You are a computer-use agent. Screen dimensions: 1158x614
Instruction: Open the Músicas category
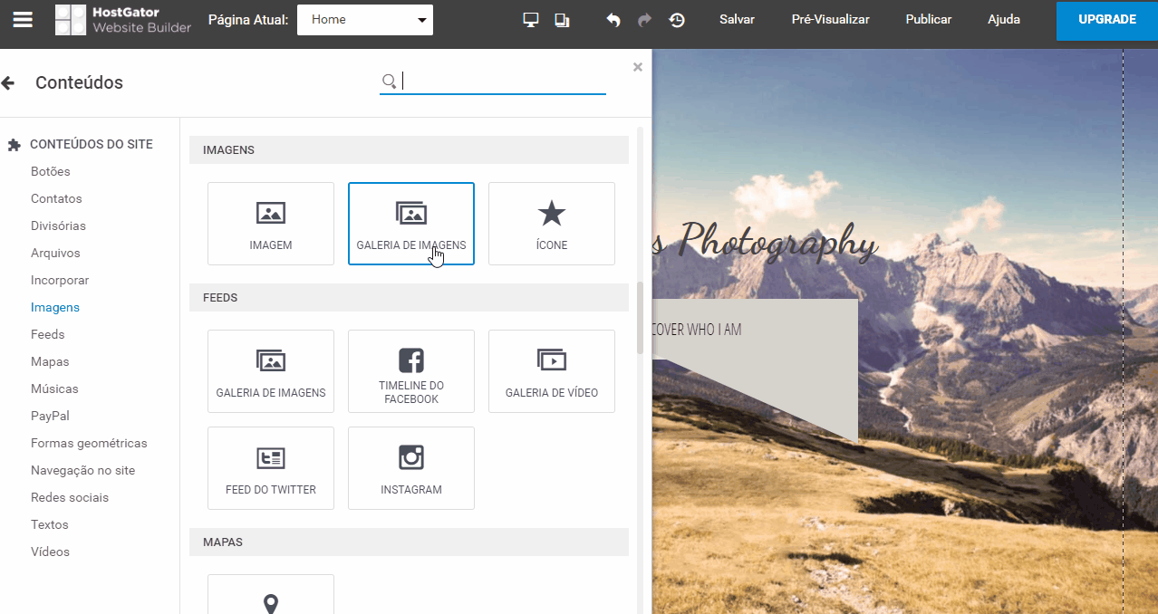tap(54, 389)
